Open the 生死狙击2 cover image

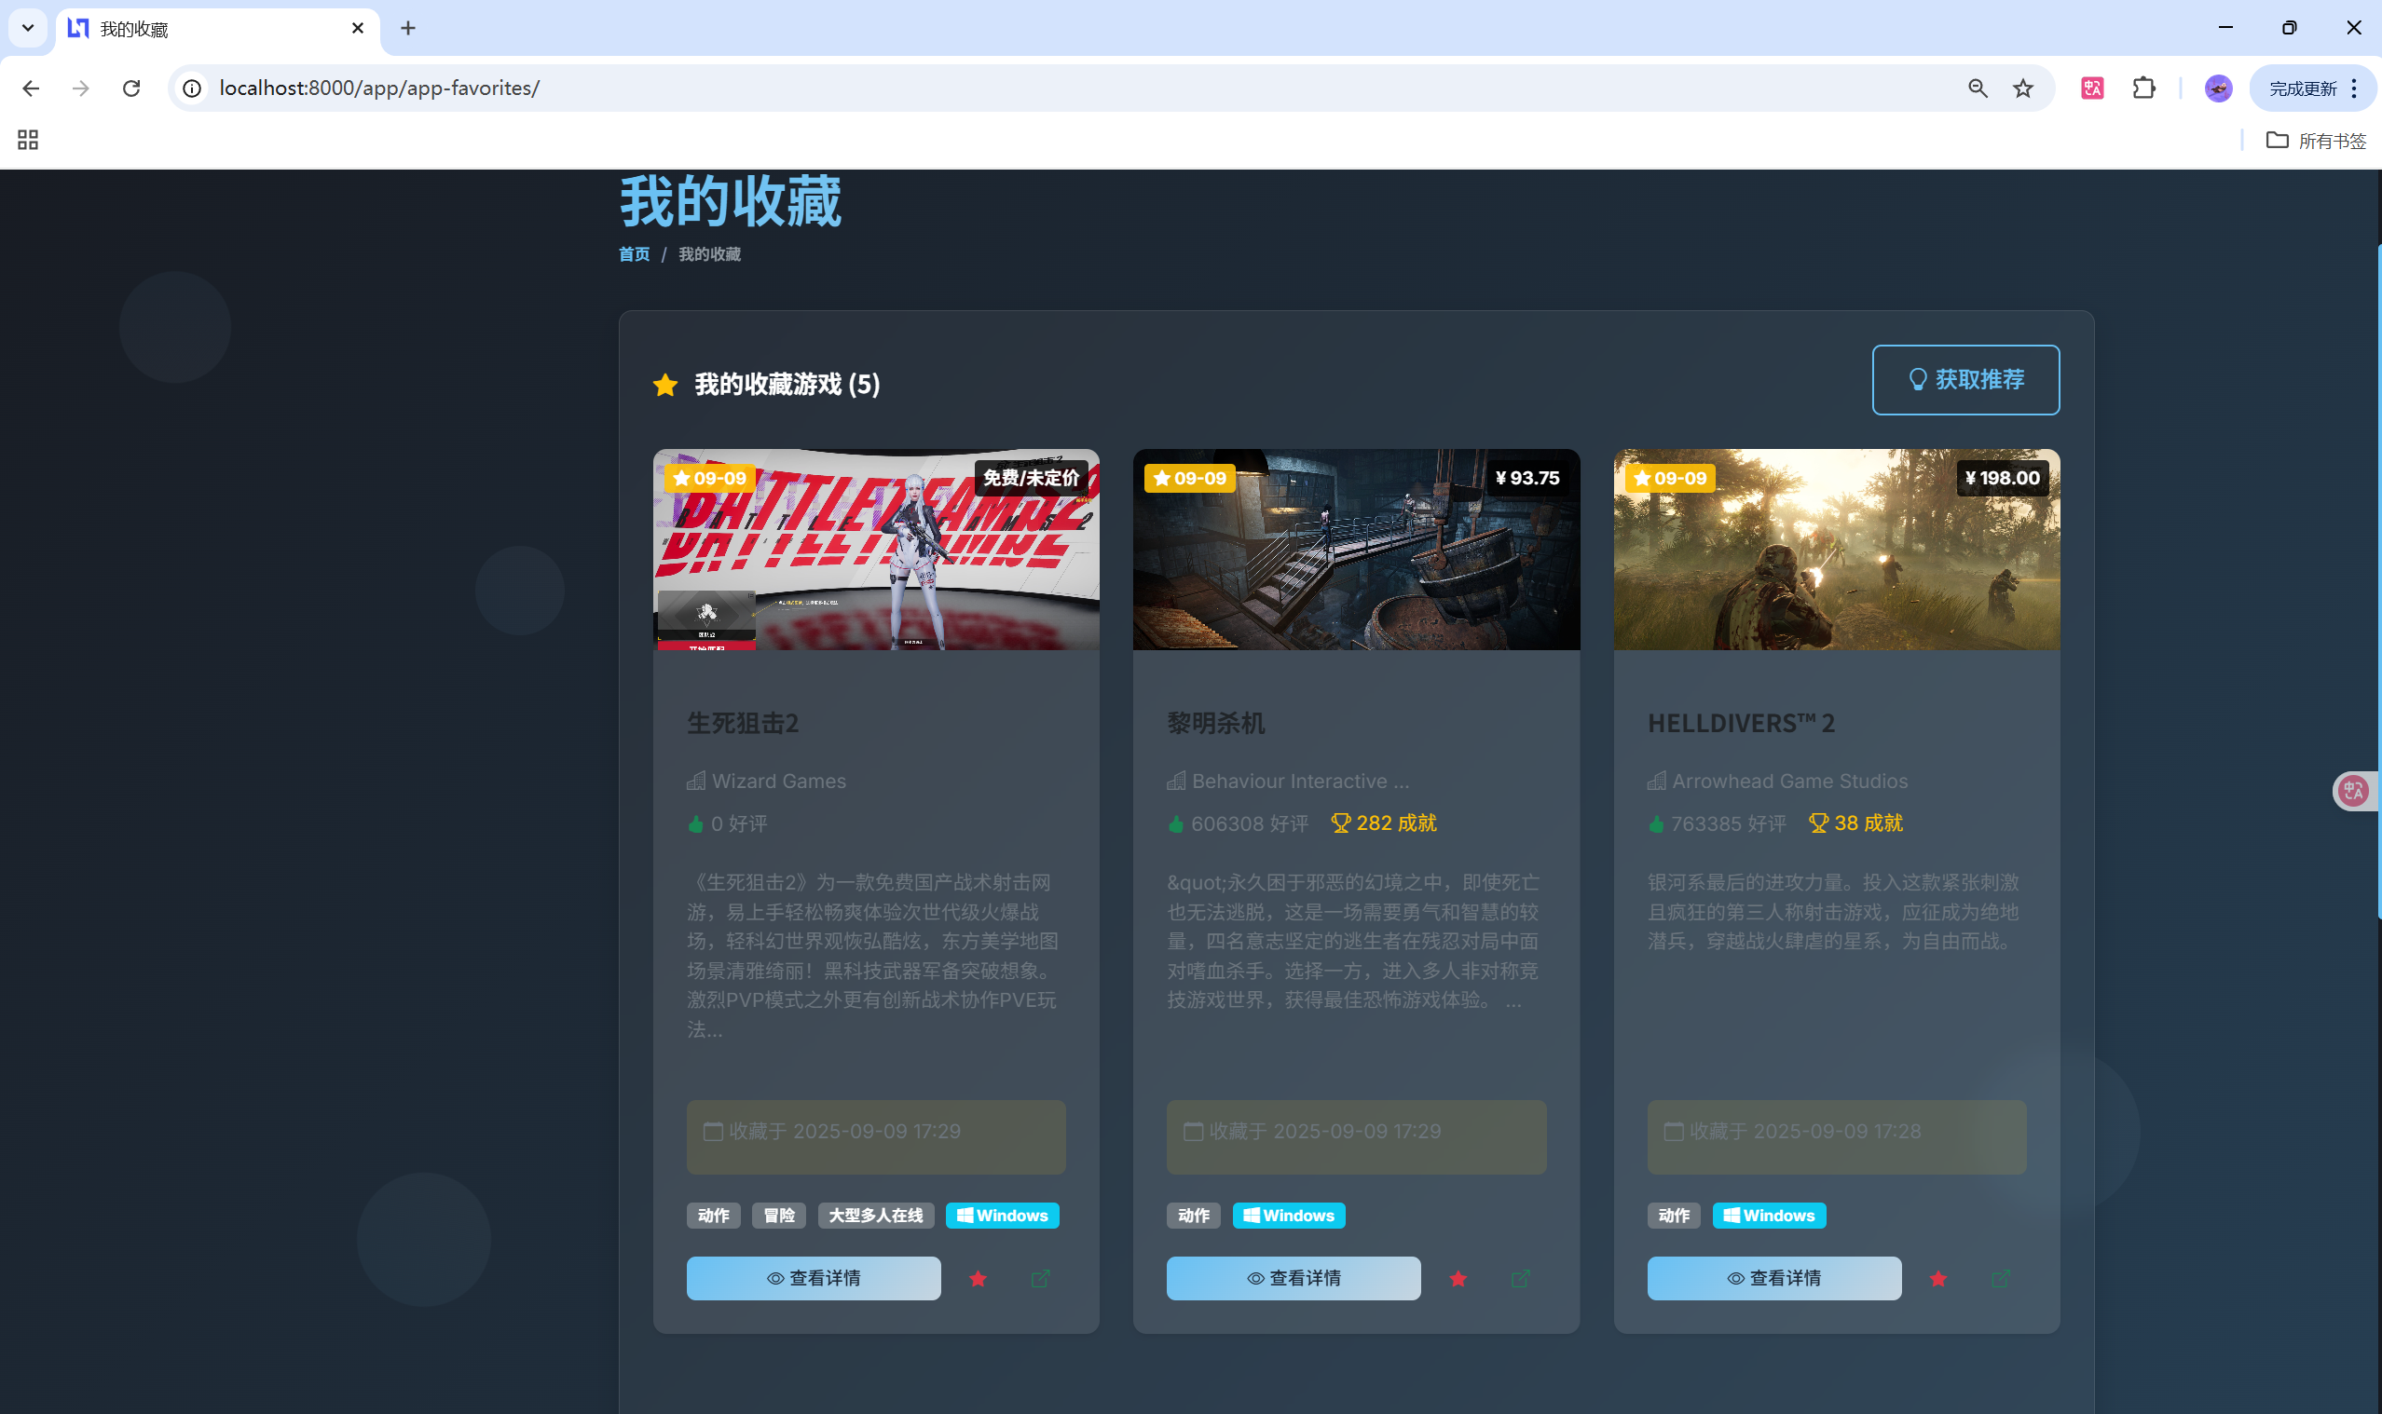point(875,549)
